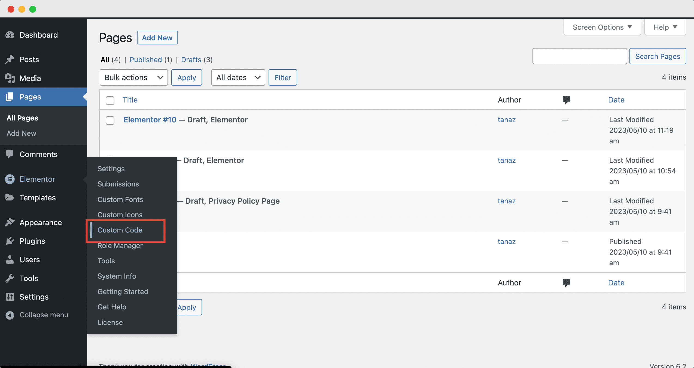The height and width of the screenshot is (368, 694).
Task: Open the All dates filter dropdown
Action: click(237, 77)
